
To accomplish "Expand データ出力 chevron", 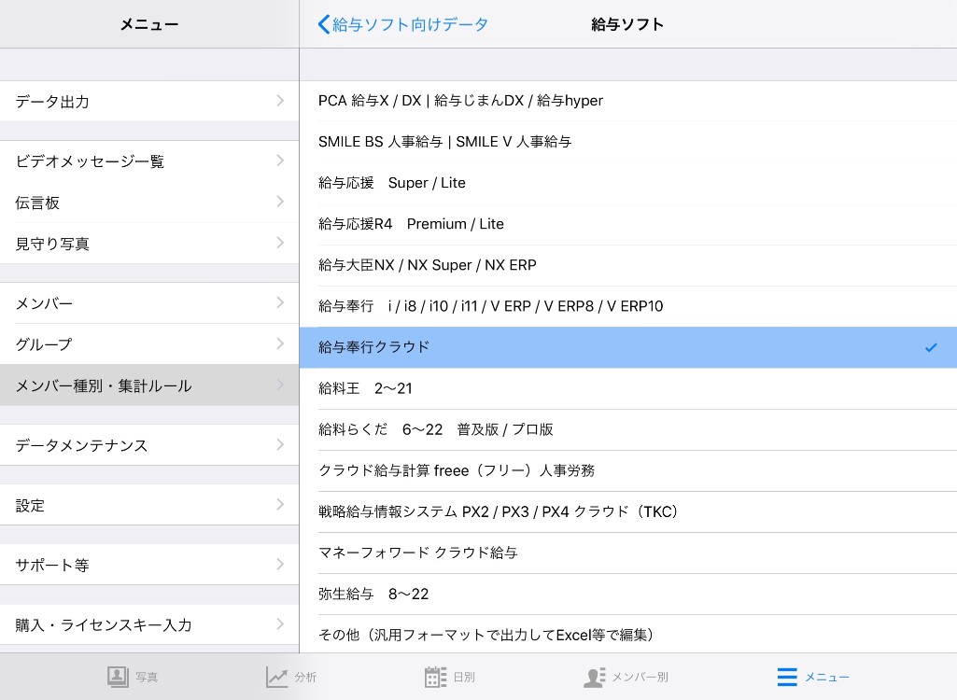I will (x=280, y=101).
